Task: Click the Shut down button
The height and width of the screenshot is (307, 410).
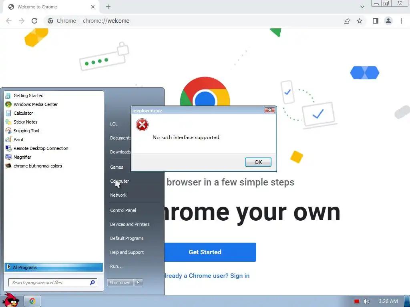Action: 120,283
